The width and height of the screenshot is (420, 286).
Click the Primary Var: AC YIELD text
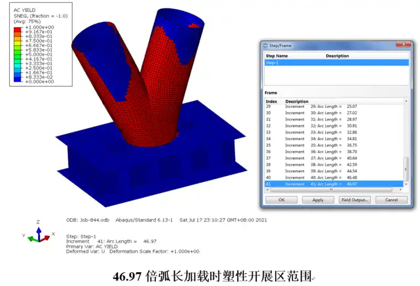point(92,246)
